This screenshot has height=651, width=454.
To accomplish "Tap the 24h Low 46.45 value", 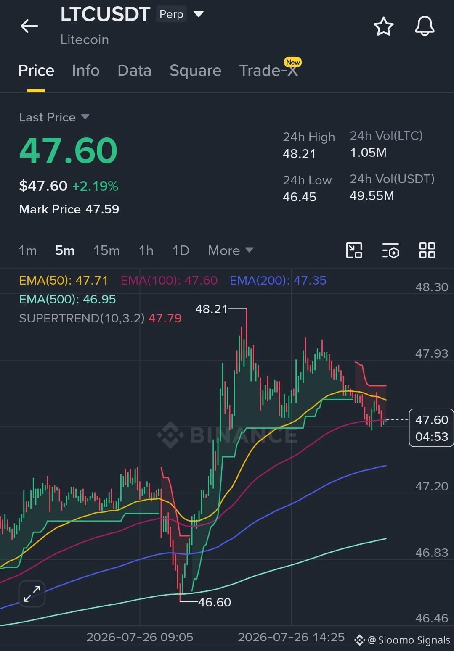I will [x=300, y=197].
